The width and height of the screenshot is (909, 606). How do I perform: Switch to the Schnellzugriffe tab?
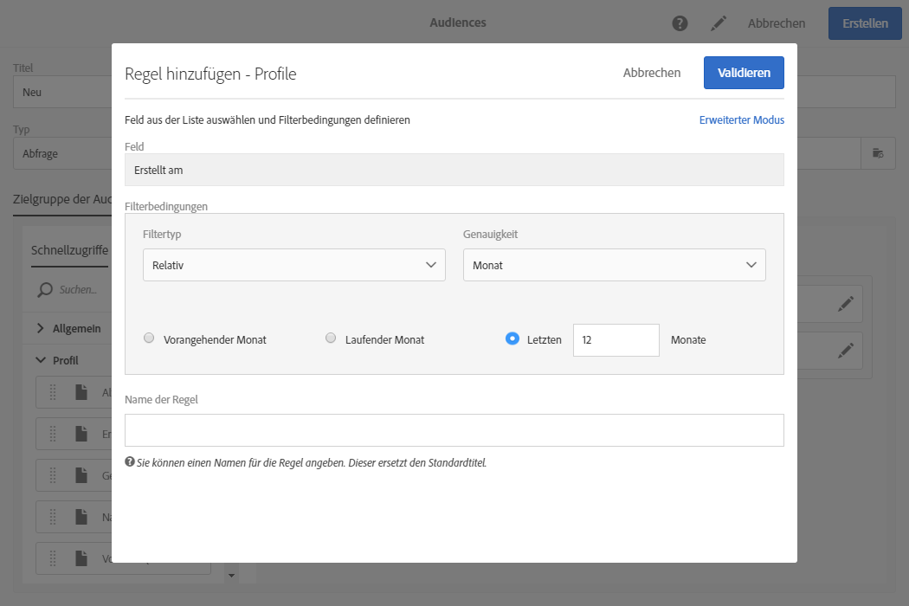click(x=69, y=250)
